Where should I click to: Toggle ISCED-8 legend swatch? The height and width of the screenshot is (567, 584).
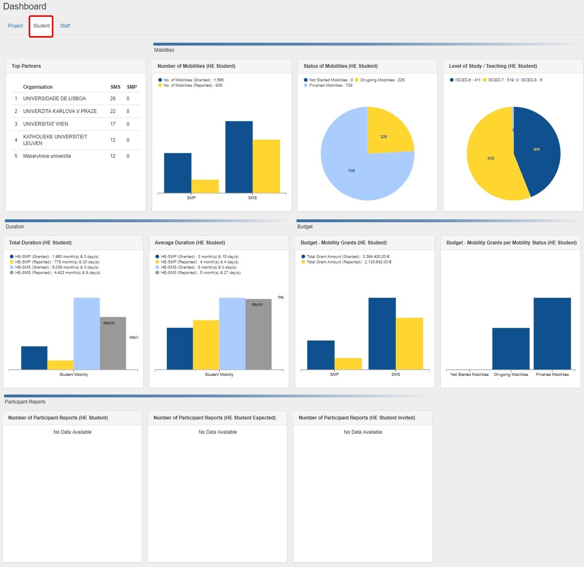pyautogui.click(x=517, y=80)
